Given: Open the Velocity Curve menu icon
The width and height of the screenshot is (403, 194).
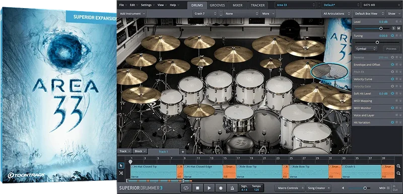Looking at the screenshot, I should (397, 79).
